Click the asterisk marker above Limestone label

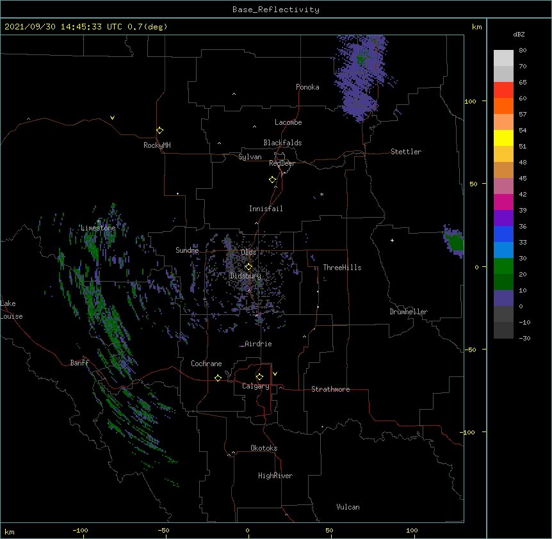click(x=99, y=221)
